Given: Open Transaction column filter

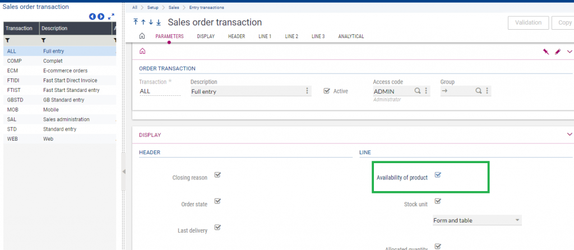Looking at the screenshot, I should pyautogui.click(x=7, y=40).
